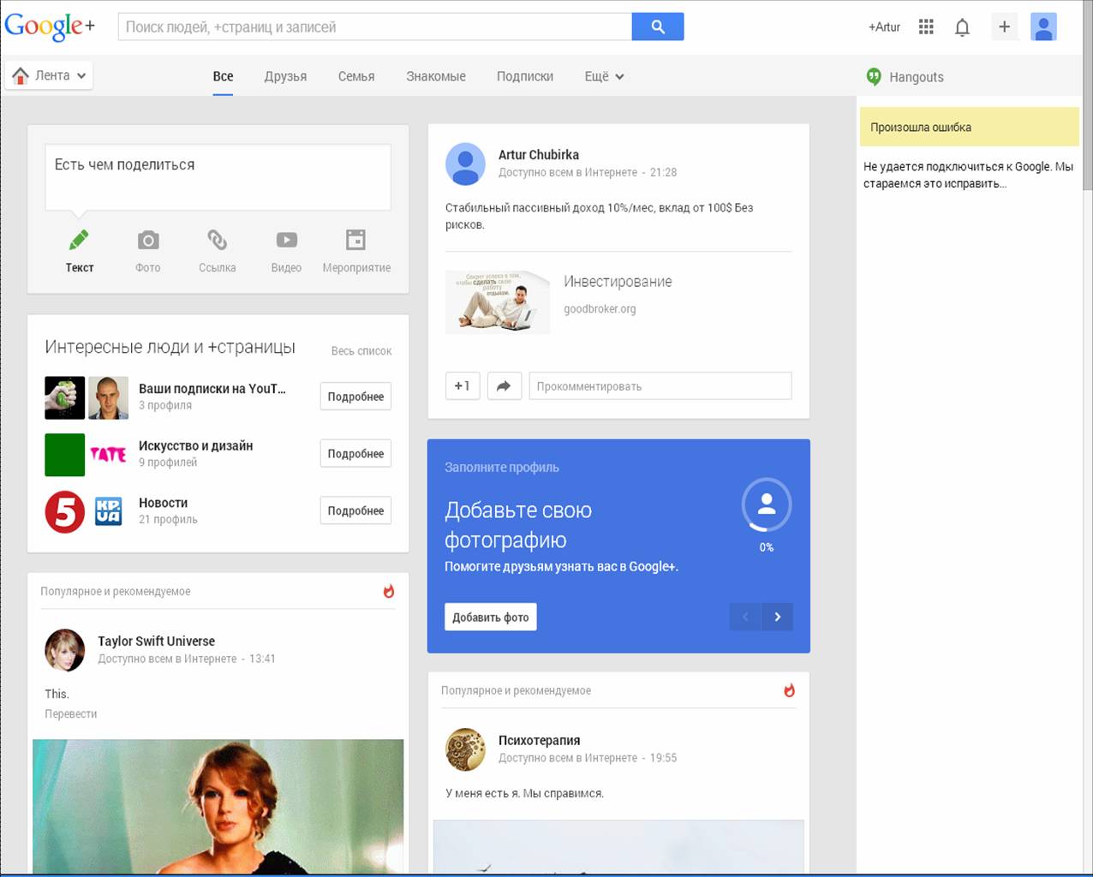Open Подробнее for Искусство и дизайн
1093x877 pixels.
click(355, 454)
